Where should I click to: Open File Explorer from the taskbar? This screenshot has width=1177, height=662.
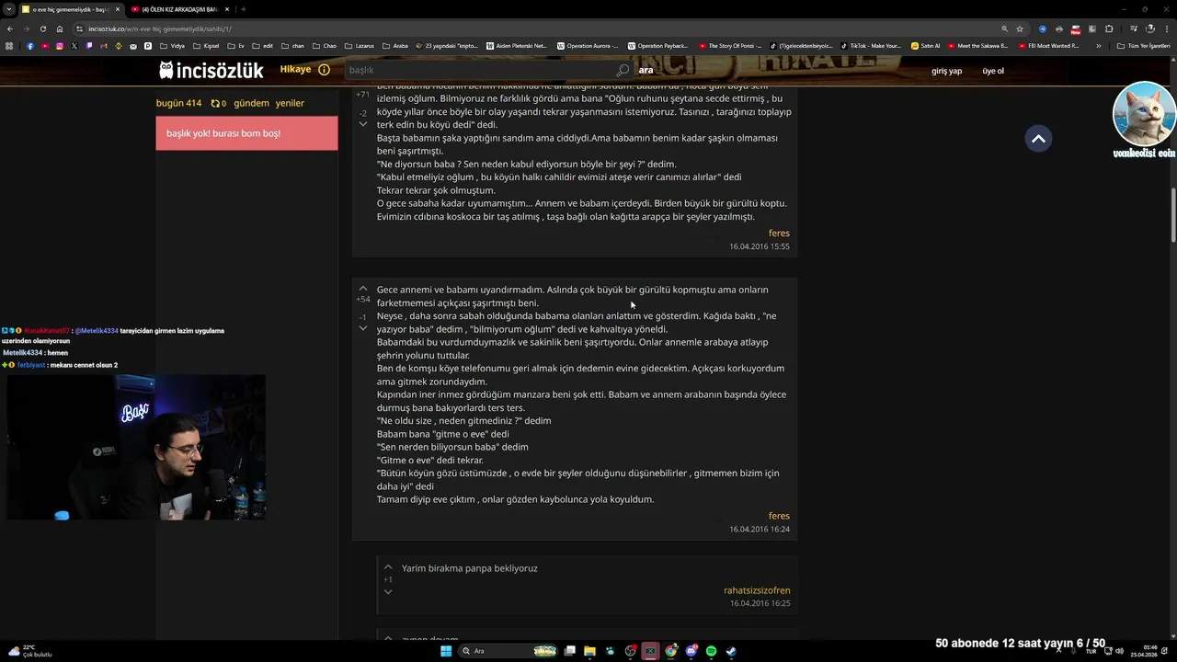589,651
